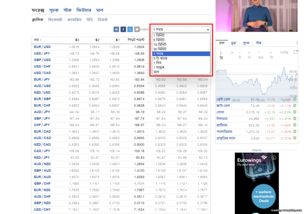Choose 5 টা বাজে interval option
The height and width of the screenshot is (214, 304).
click(x=181, y=58)
